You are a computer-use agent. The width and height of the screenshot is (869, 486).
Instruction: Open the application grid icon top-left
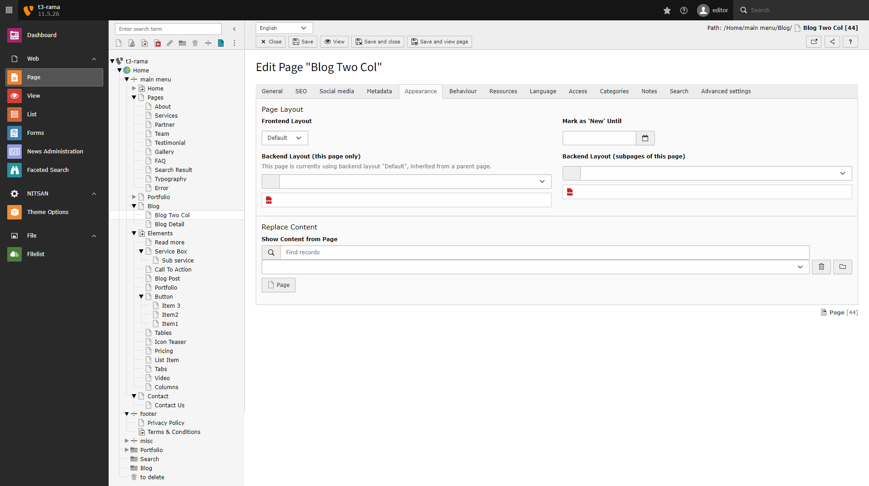(x=9, y=10)
